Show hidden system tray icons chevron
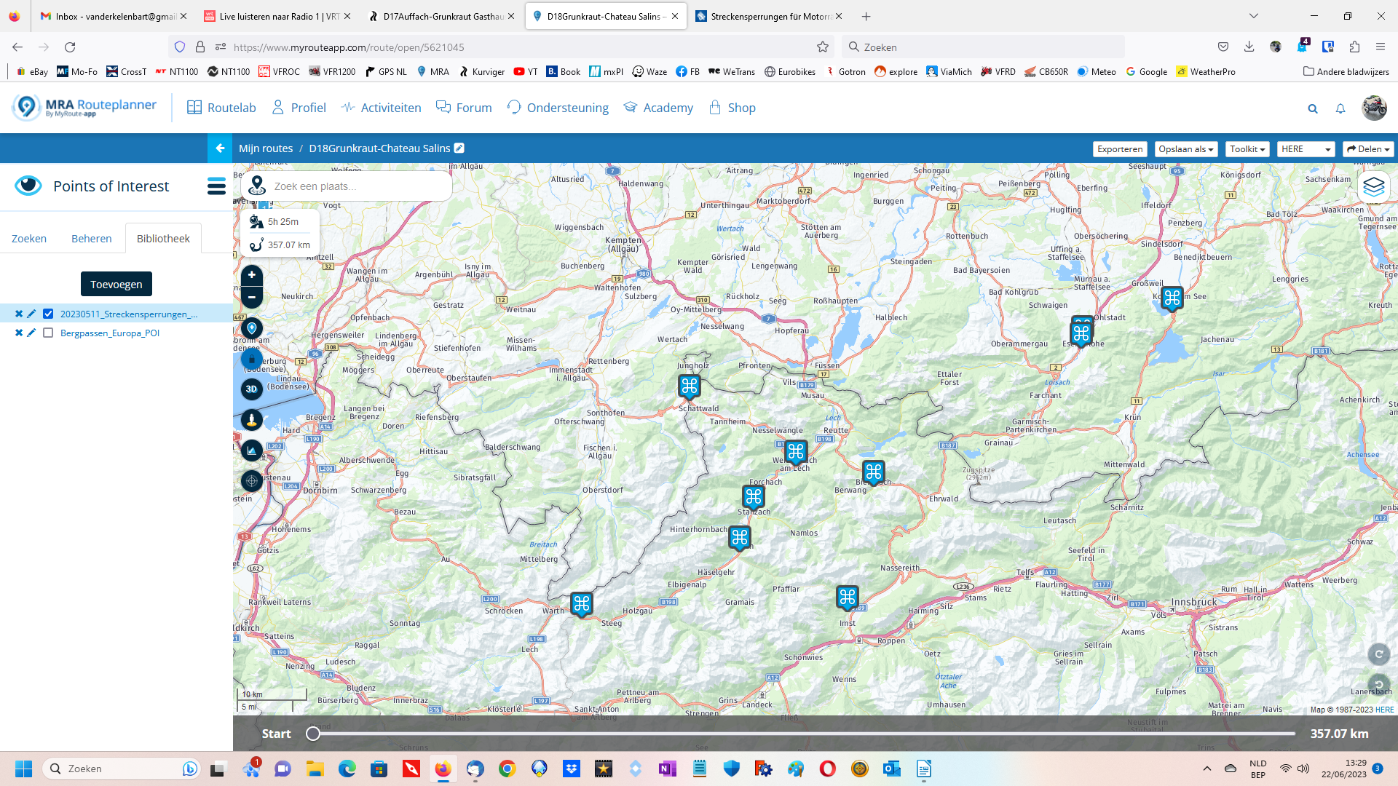The width and height of the screenshot is (1398, 786). [1207, 769]
